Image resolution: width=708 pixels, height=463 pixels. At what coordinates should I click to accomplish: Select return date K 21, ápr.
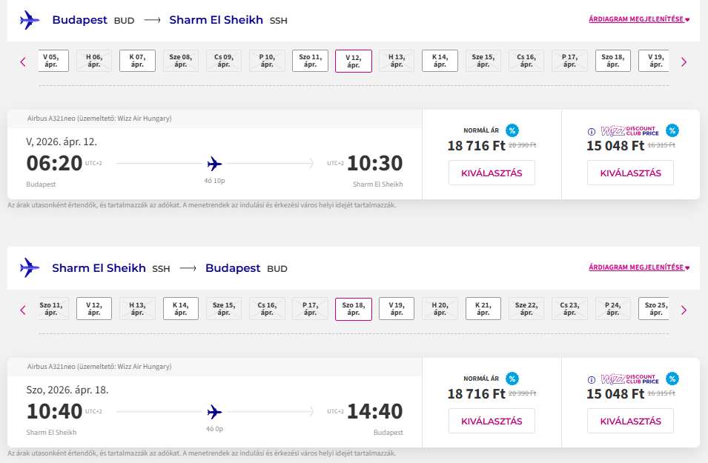point(483,309)
